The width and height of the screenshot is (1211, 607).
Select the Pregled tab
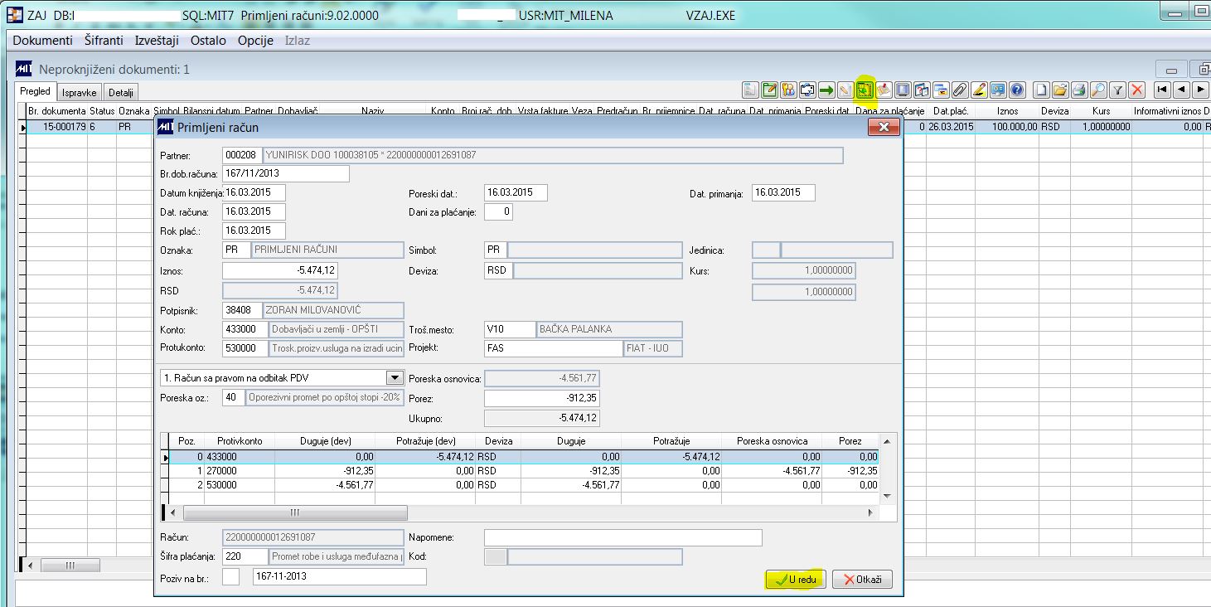coord(36,91)
